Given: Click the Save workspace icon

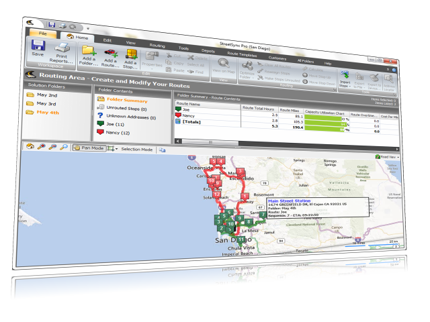Looking at the screenshot, I should [38, 47].
